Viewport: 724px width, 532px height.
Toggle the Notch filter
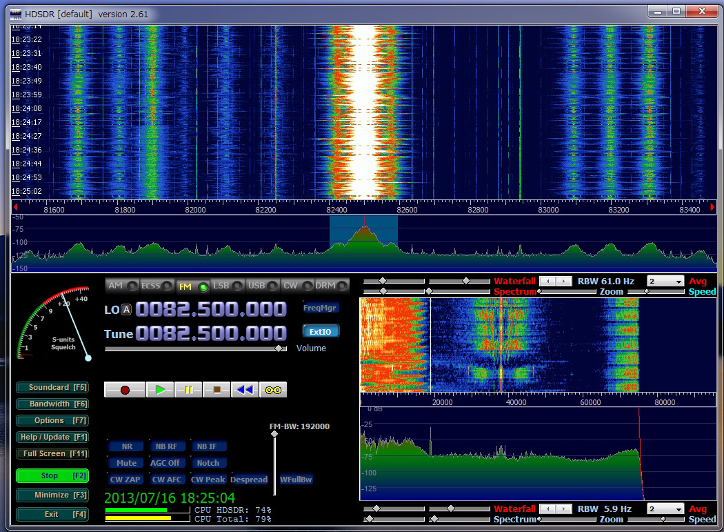208,463
